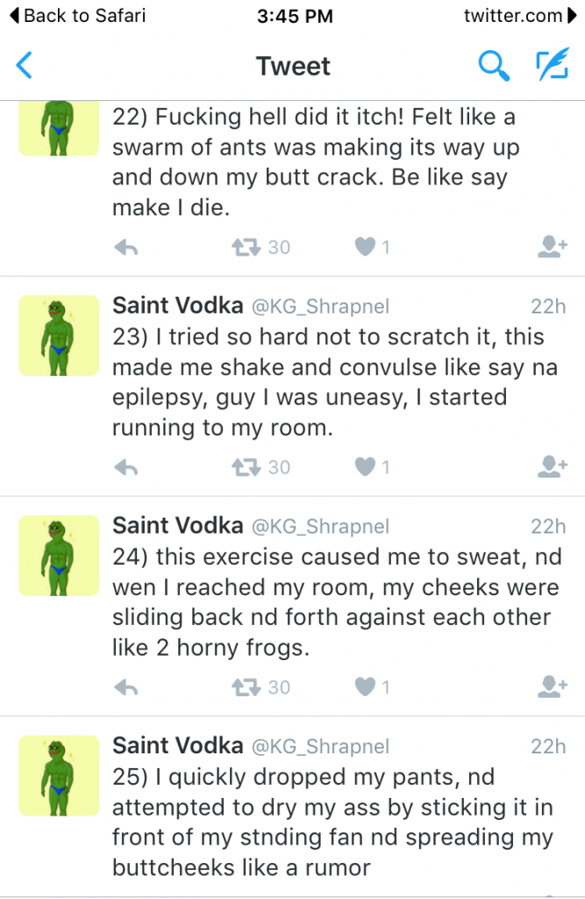Retweet tweet 23 about epilepsy
Viewport: 585px width, 899px height.
click(x=247, y=467)
